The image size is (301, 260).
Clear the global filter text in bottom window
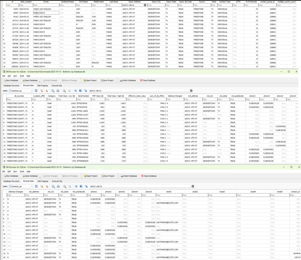(x=193, y=186)
